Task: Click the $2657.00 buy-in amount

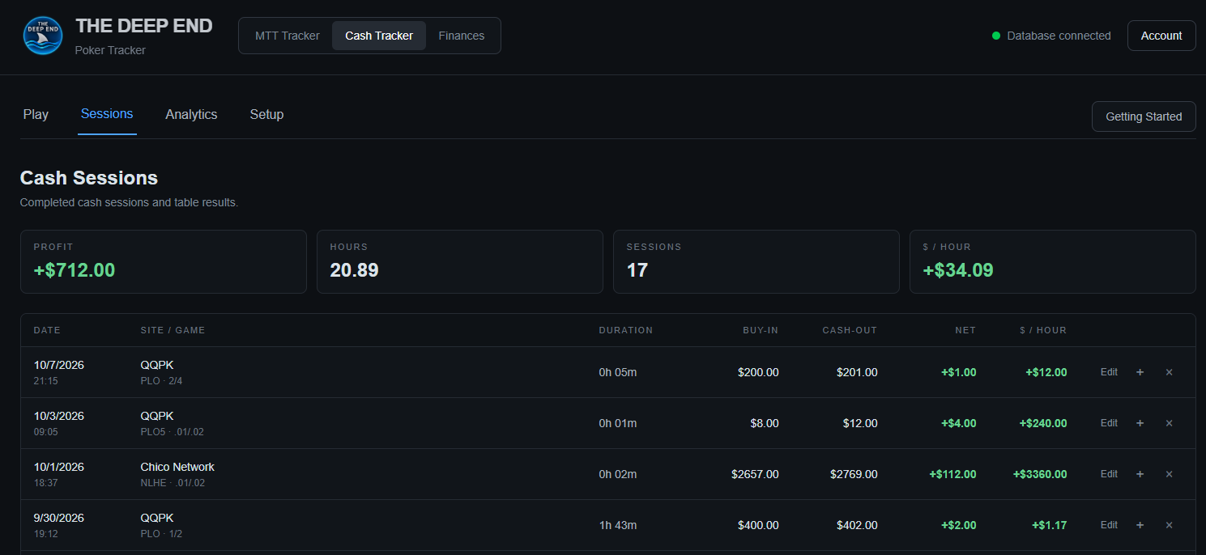Action: tap(755, 474)
